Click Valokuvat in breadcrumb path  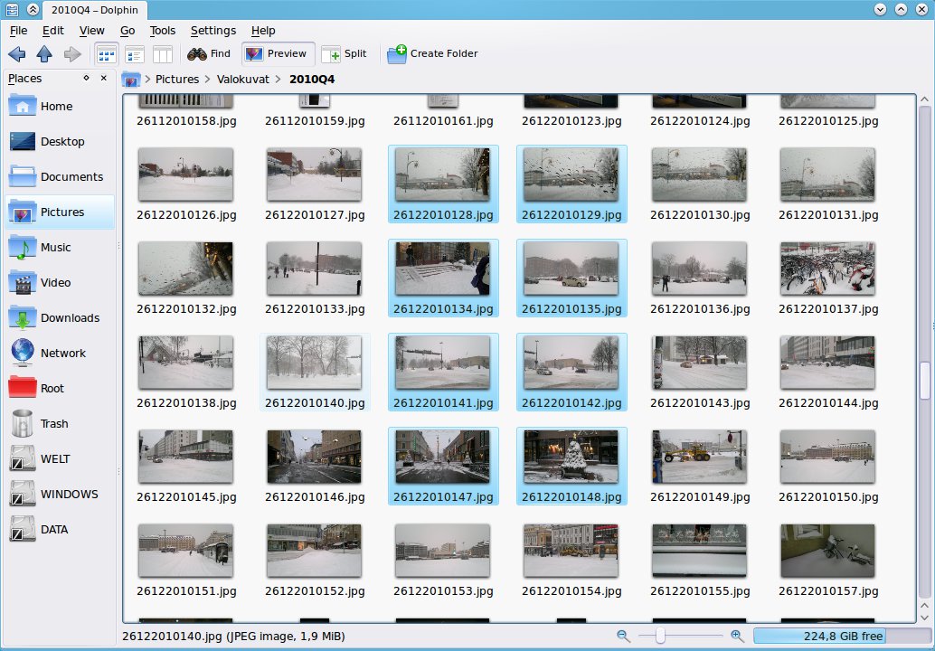pos(242,80)
